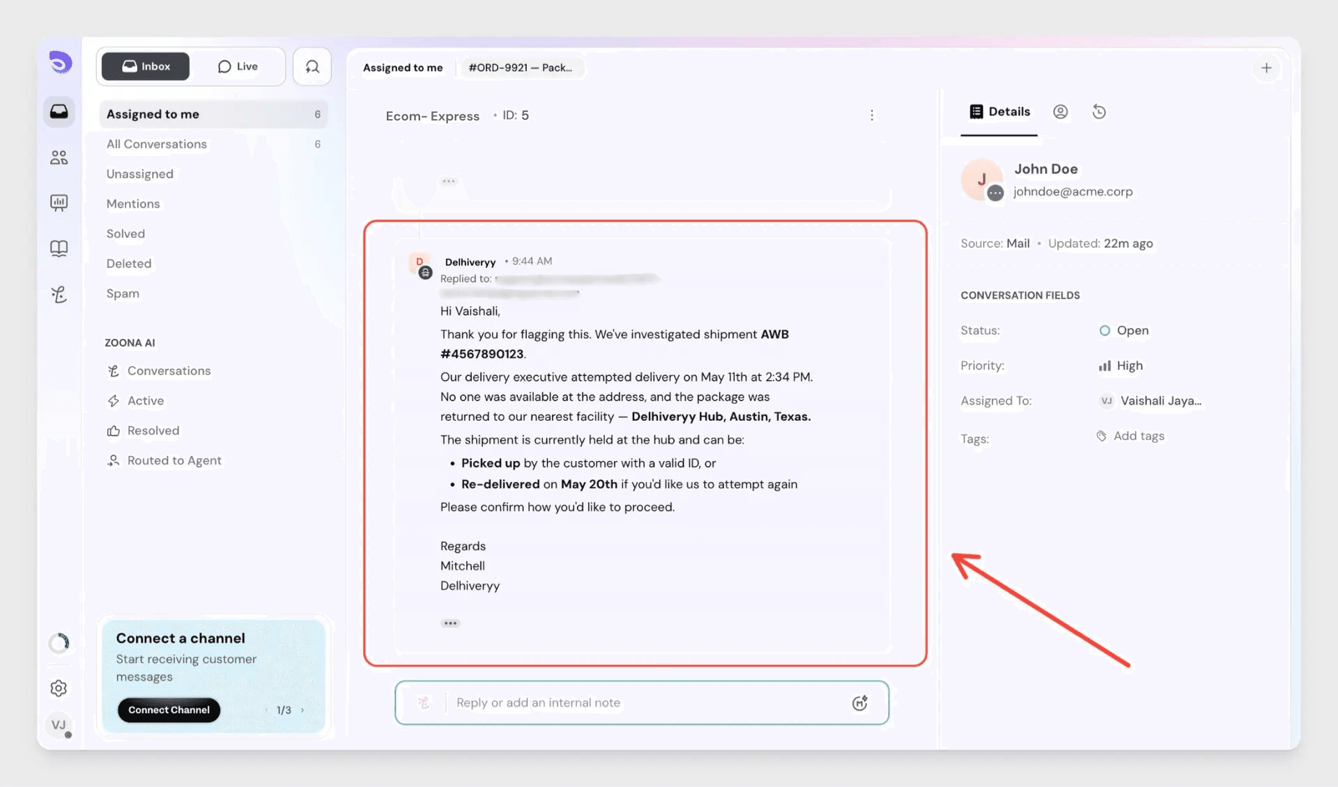Open Zoona AI Active list
Viewport: 1338px width, 787px height.
136,401
